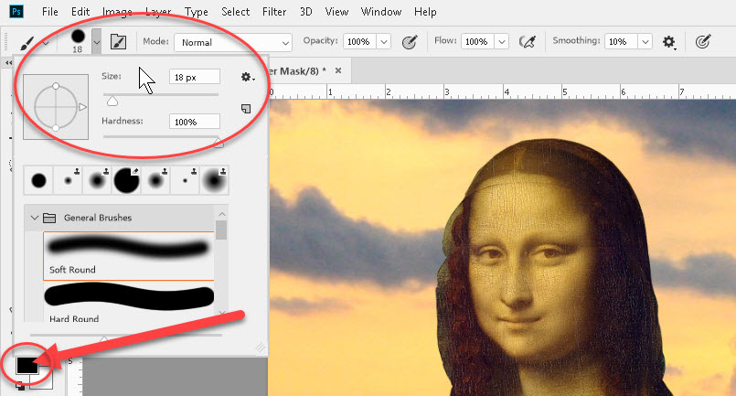
Task: Open the File menu
Action: pos(49,12)
